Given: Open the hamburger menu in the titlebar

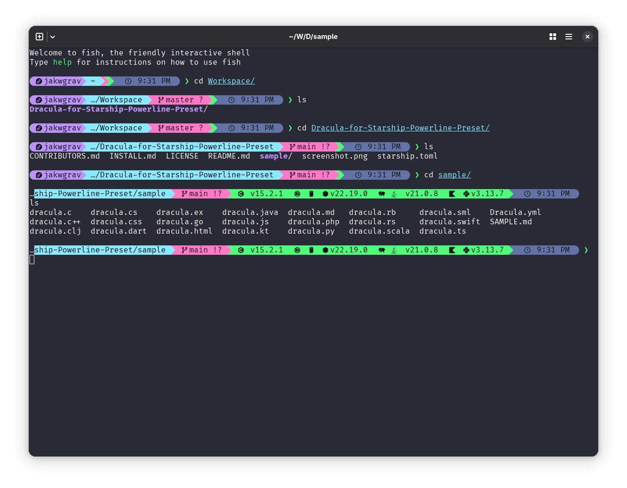Looking at the screenshot, I should tap(569, 37).
